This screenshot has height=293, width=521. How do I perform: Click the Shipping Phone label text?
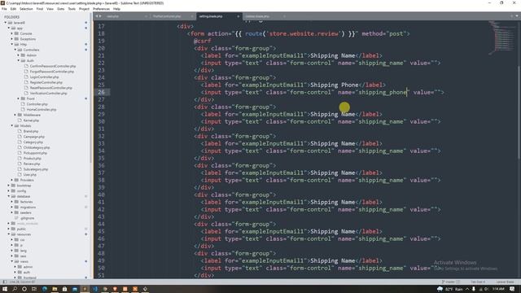point(335,85)
